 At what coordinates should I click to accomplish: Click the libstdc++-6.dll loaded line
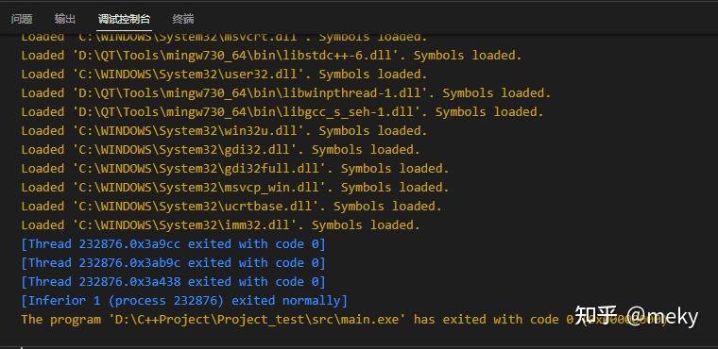271,56
